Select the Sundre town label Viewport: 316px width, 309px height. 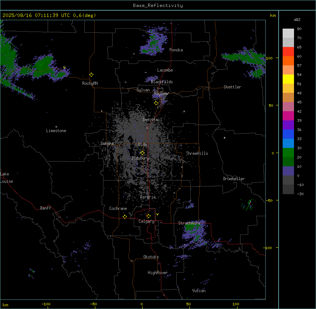107,143
